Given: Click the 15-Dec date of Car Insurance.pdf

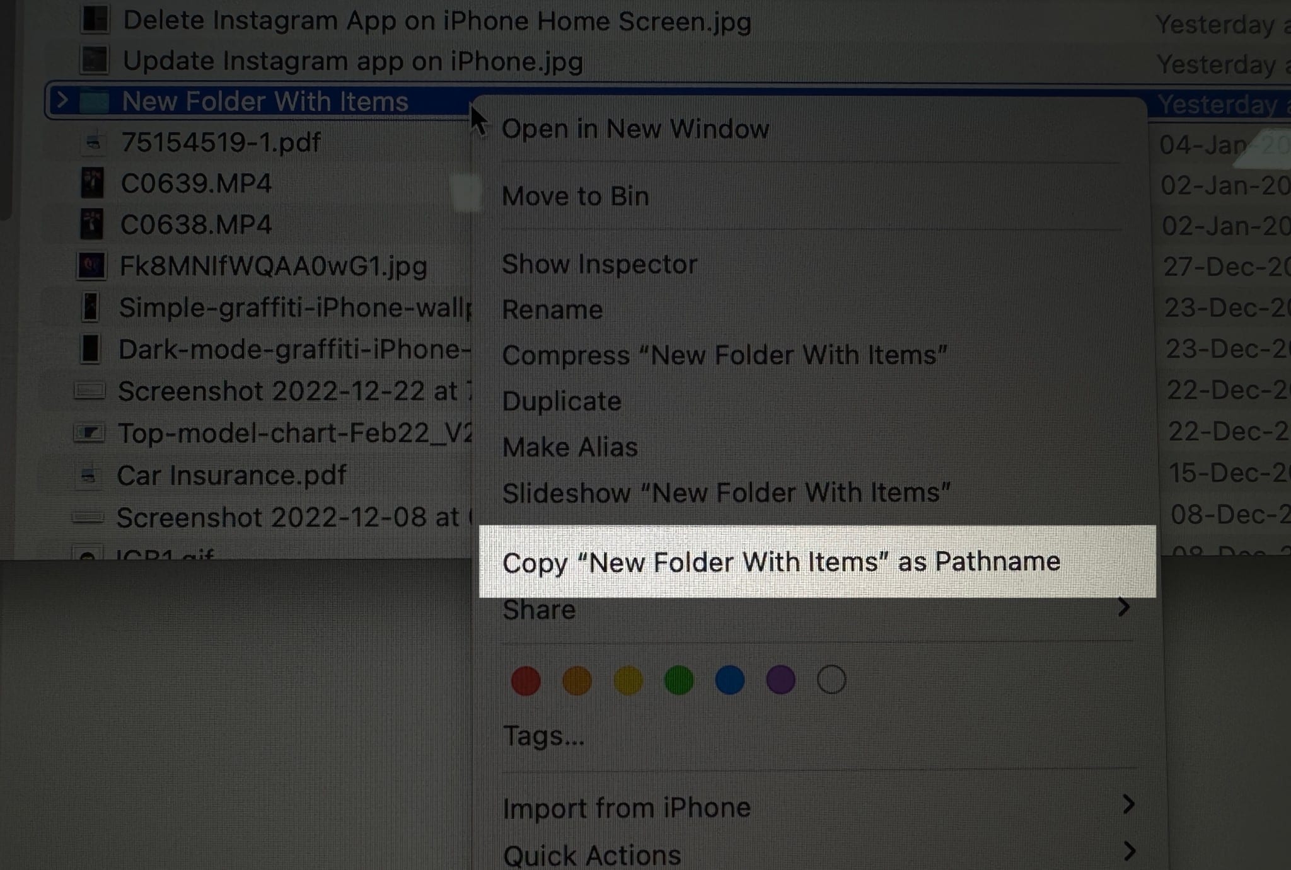Looking at the screenshot, I should (x=1229, y=472).
